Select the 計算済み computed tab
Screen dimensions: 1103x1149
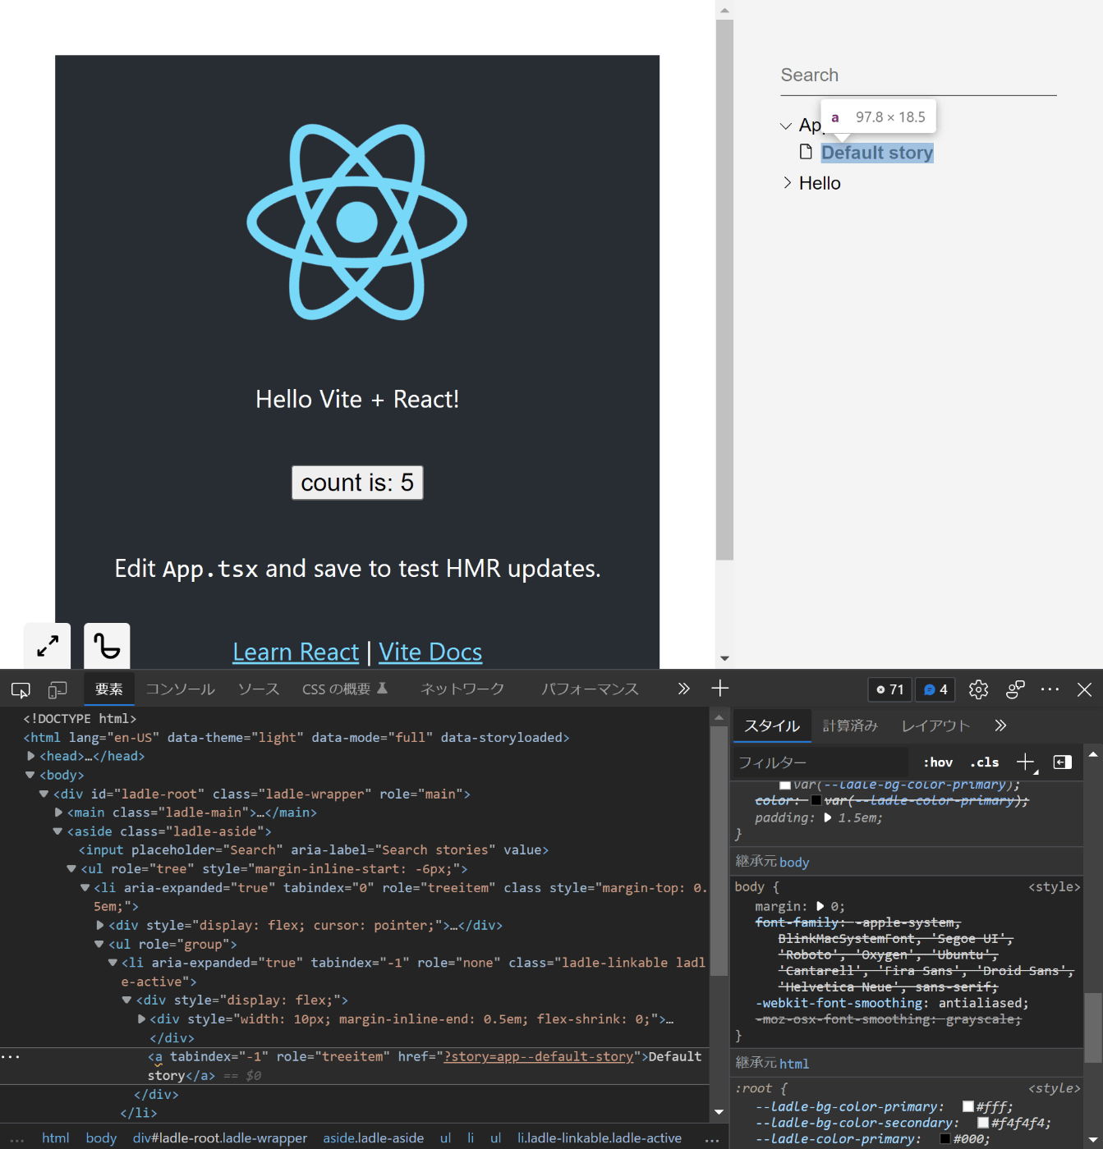point(850,726)
